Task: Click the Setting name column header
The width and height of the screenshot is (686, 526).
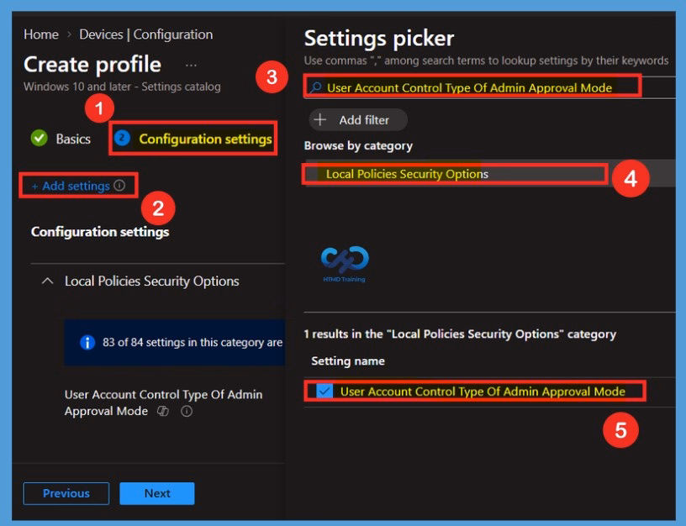Action: point(348,360)
